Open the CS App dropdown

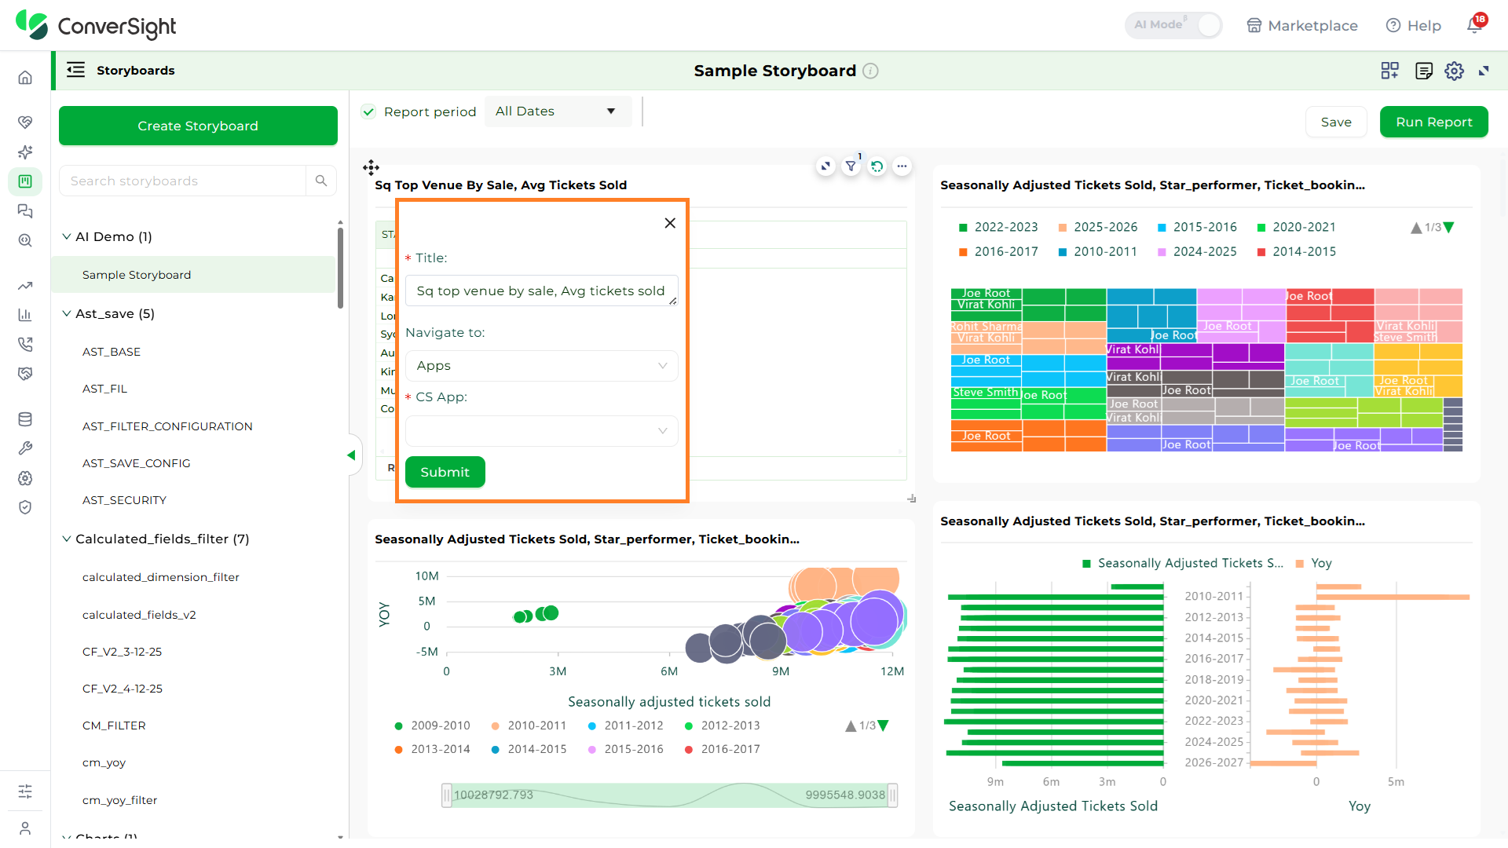click(541, 431)
